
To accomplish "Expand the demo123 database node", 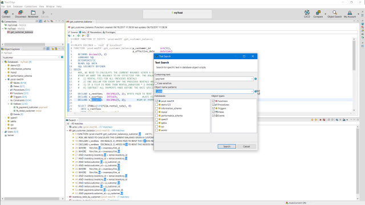I will tap(6, 65).
